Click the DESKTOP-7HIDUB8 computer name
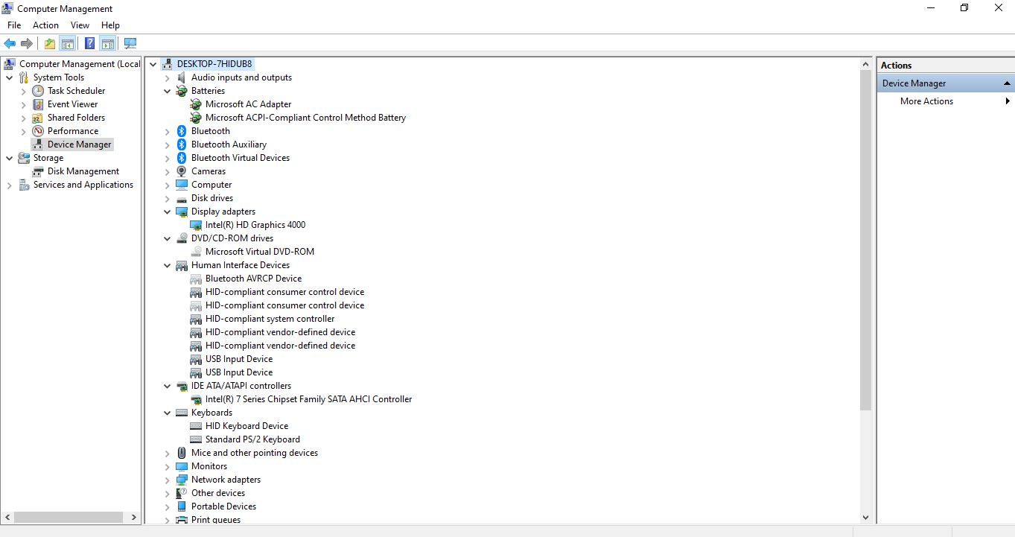Screen dimensions: 1015x537 (x=214, y=64)
